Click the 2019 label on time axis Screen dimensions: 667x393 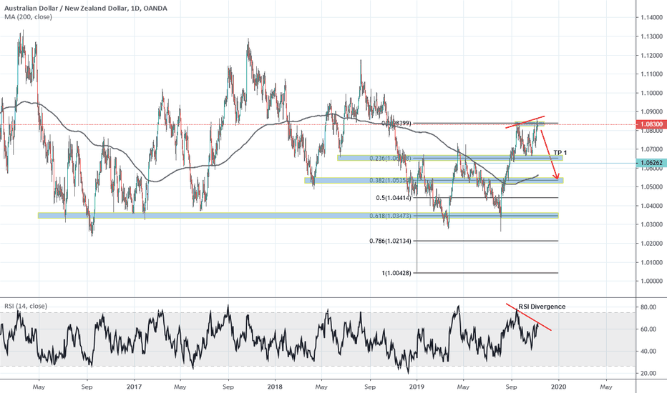[417, 385]
